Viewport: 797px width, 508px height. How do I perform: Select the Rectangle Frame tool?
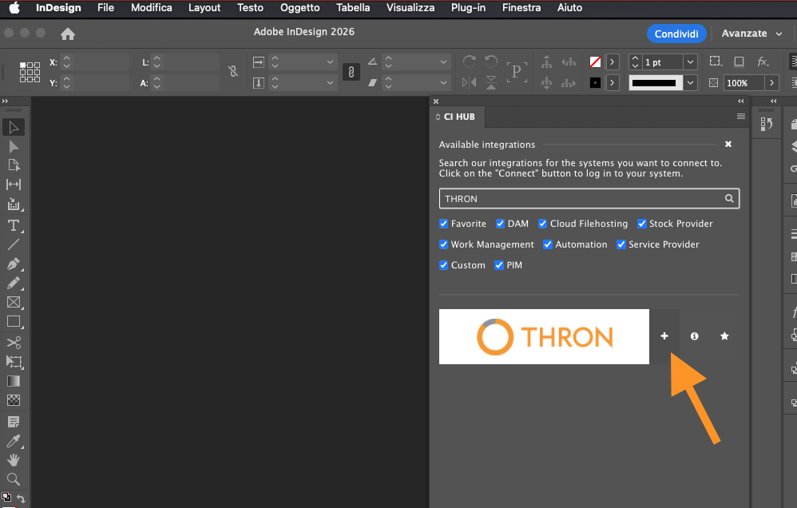click(14, 303)
